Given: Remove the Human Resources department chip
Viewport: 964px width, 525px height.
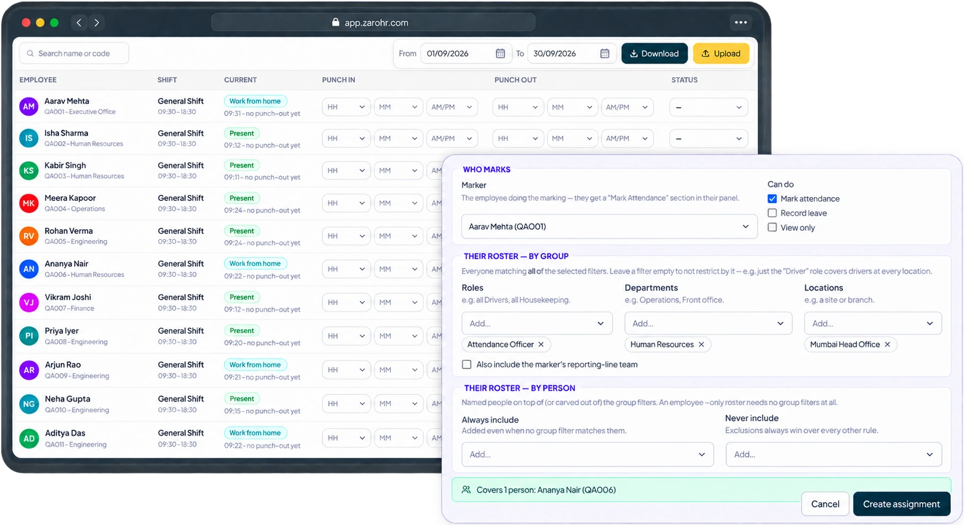Looking at the screenshot, I should 701,345.
